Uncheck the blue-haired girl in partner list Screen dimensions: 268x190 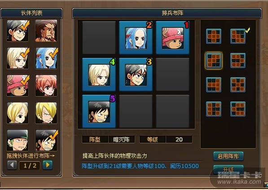pyautogui.click(x=46, y=58)
